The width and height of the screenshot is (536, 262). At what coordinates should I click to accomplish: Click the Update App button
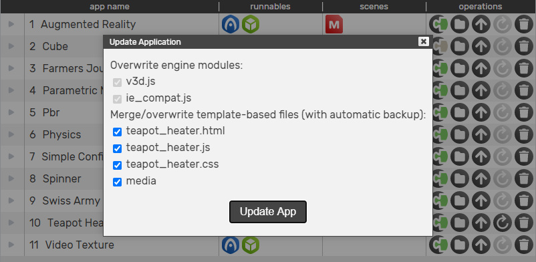click(x=267, y=212)
